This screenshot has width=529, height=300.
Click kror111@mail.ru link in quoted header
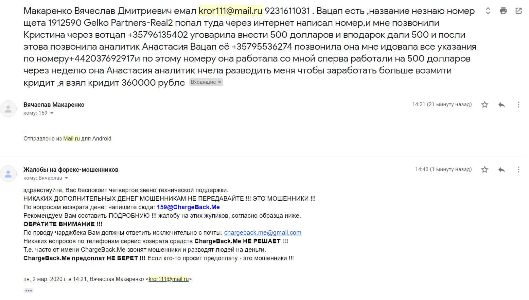coord(169,279)
